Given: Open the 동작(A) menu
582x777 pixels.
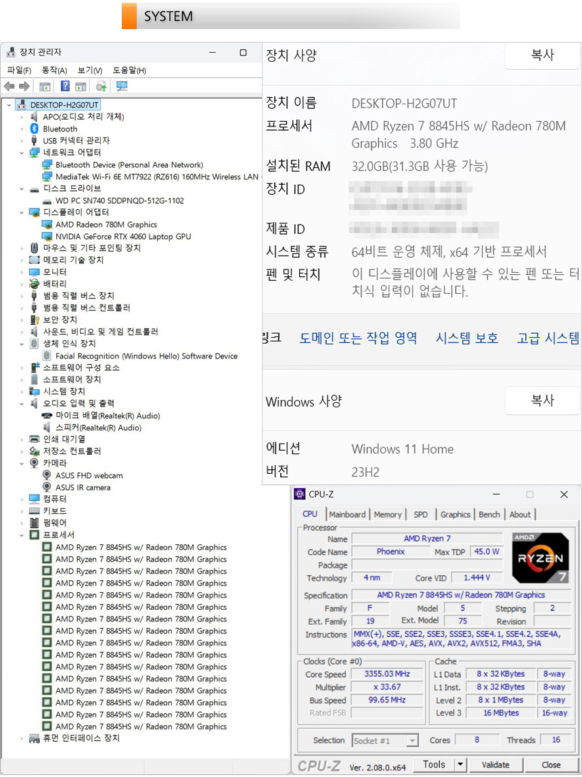Looking at the screenshot, I should click(54, 70).
